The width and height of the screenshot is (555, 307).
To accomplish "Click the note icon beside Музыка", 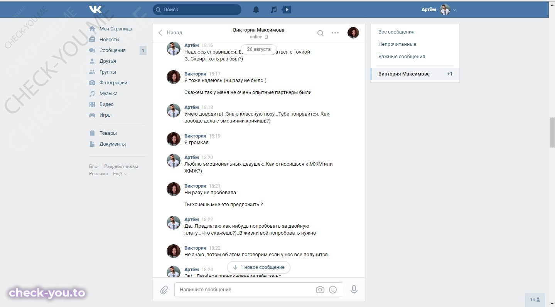I will (92, 94).
